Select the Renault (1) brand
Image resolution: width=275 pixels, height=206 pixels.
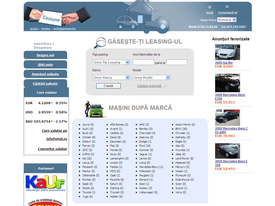click(x=146, y=180)
